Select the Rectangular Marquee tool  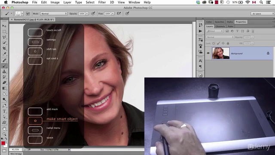point(4,31)
